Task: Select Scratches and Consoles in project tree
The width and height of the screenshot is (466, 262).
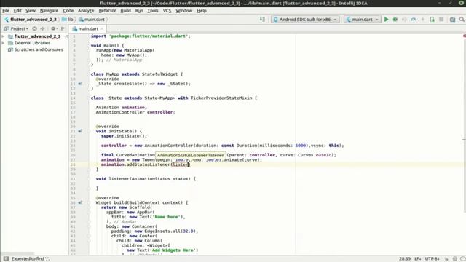Action: coord(39,49)
